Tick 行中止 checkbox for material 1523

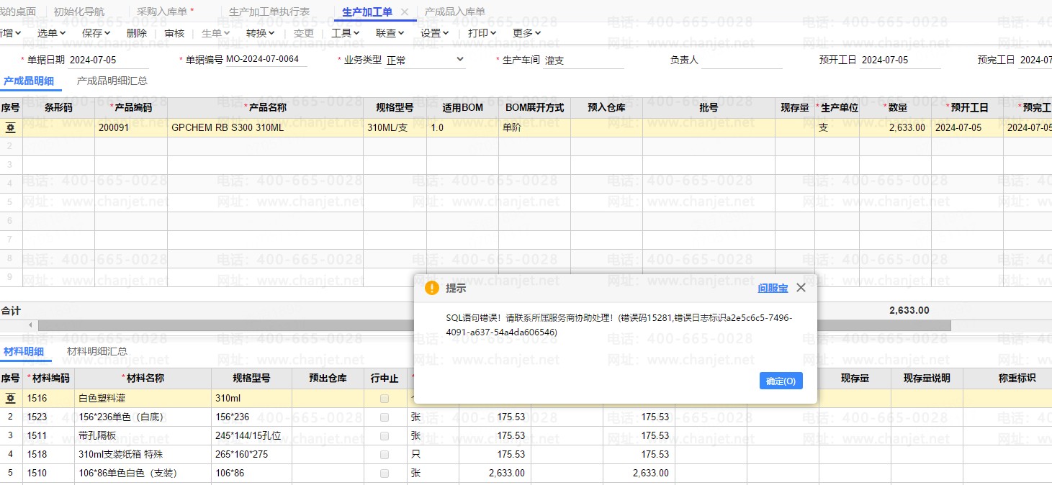point(385,417)
